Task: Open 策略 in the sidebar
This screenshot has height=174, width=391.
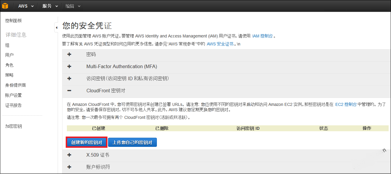Action: (x=9, y=75)
